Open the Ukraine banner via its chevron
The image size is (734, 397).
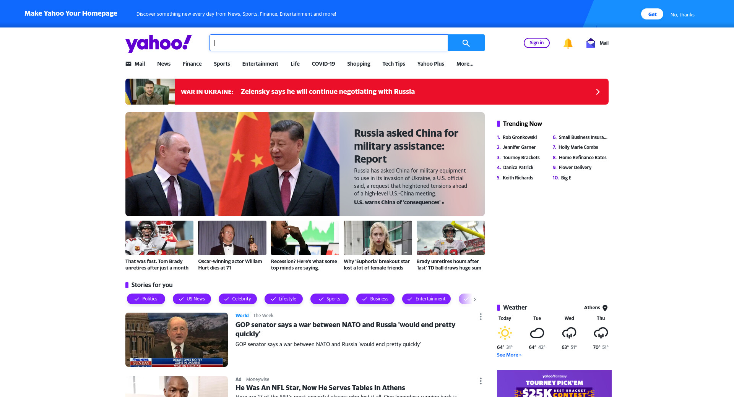coord(598,92)
